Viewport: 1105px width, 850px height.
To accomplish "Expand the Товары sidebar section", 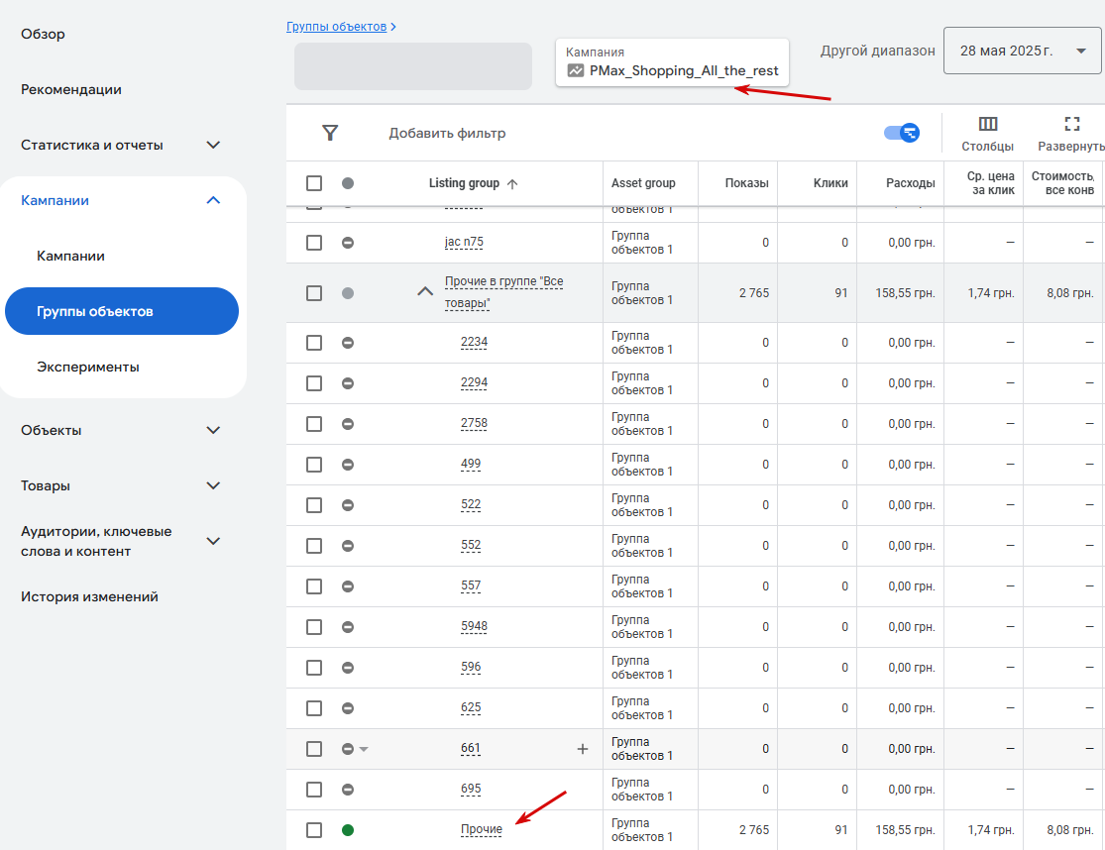I will click(x=213, y=485).
